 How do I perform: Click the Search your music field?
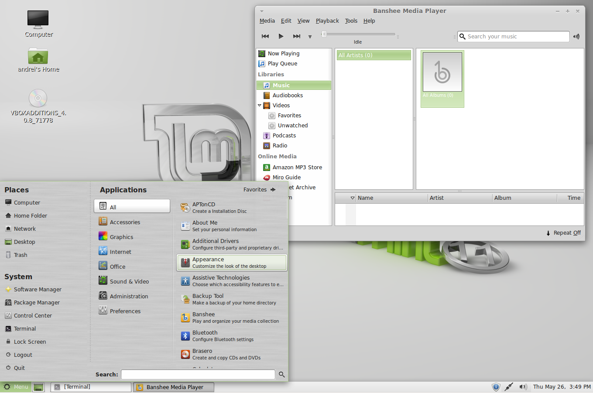pos(514,37)
